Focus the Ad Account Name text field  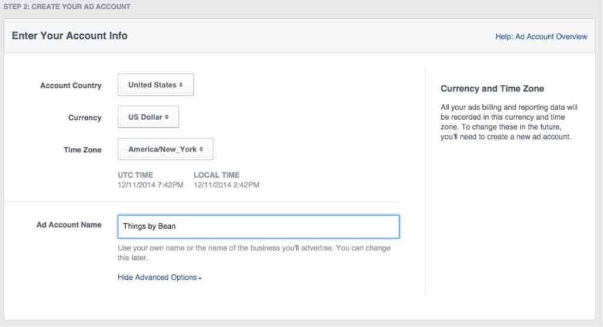[x=258, y=226]
